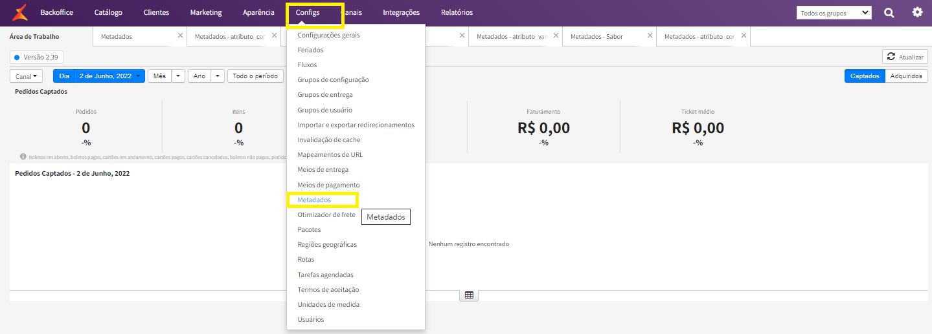932x334 pixels.
Task: Select the Ano period button
Action: [x=199, y=76]
